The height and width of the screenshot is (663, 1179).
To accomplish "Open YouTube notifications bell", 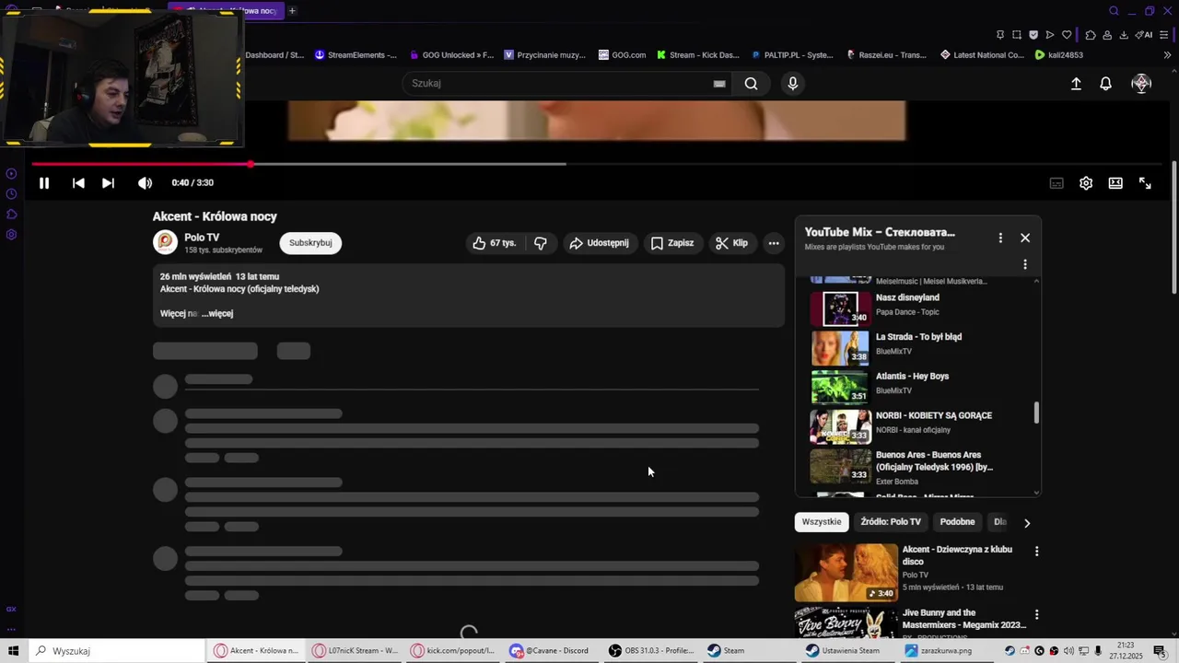I will (1105, 84).
